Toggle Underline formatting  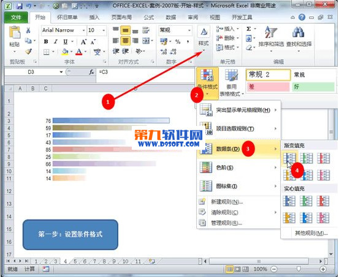pos(66,42)
